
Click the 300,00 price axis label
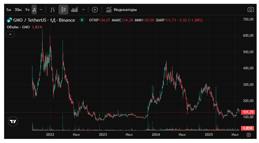coord(248,85)
